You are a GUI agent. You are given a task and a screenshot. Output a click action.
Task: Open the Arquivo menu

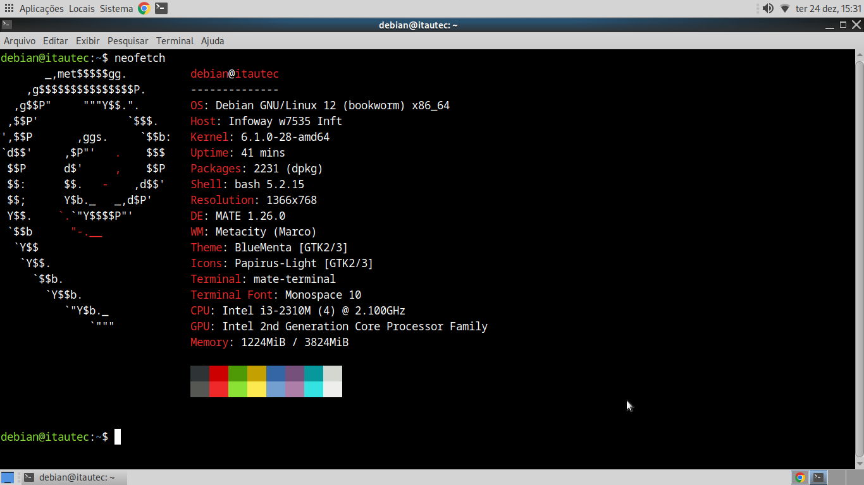(x=20, y=41)
